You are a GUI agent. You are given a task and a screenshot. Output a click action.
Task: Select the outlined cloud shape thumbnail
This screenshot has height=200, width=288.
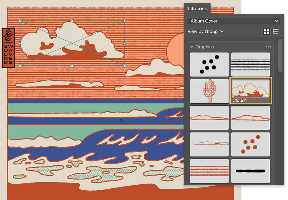pos(209,117)
